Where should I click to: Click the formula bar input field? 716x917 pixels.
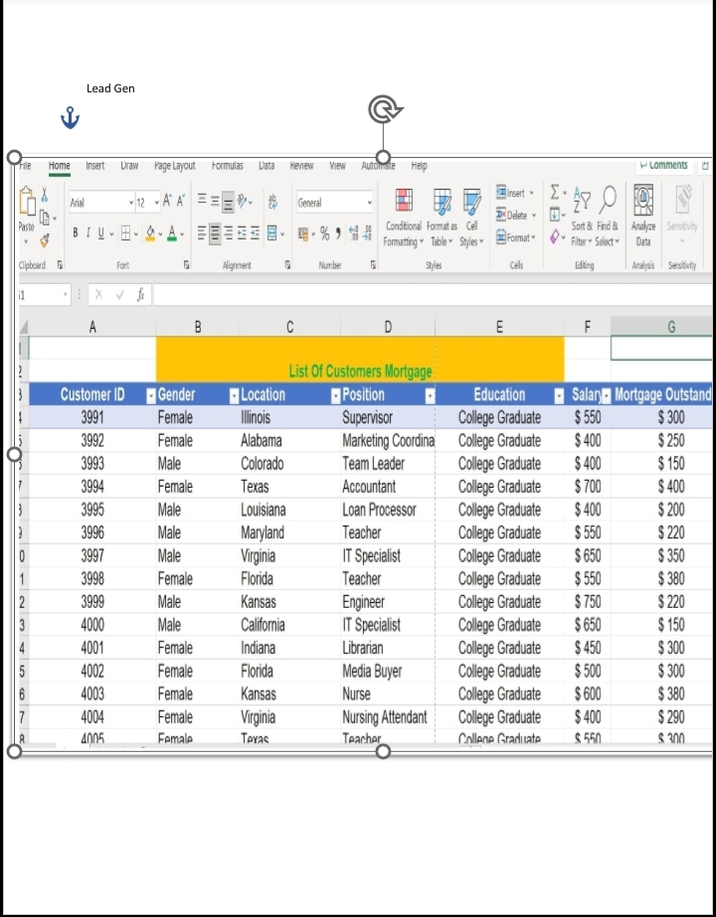pos(433,295)
